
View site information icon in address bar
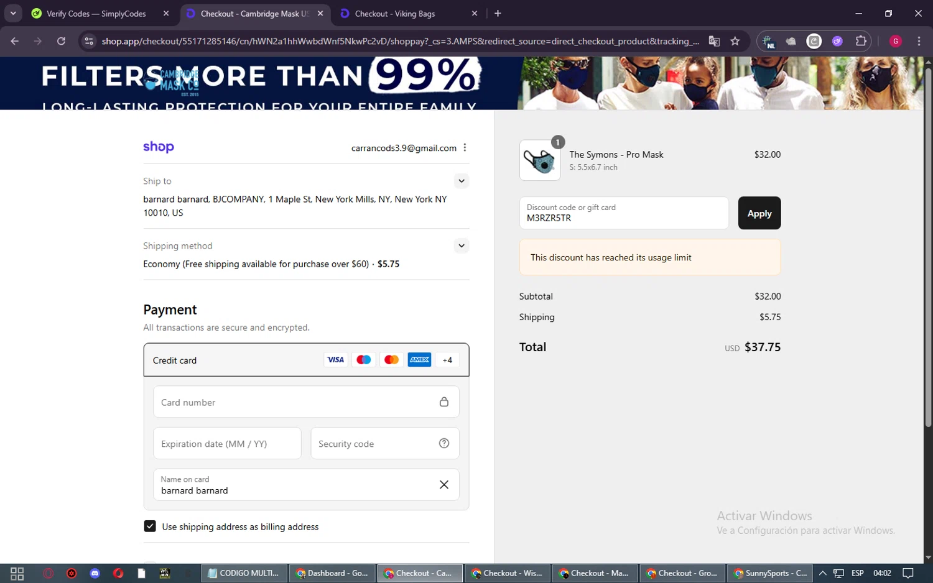pyautogui.click(x=89, y=41)
